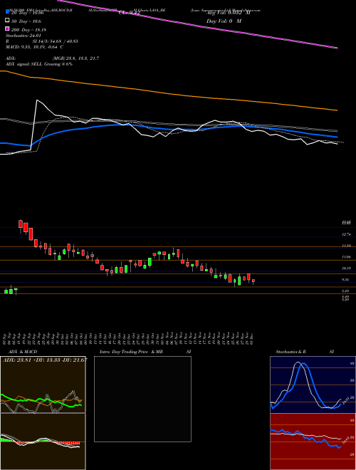Open the ADX line chart thumbnail

43,385
